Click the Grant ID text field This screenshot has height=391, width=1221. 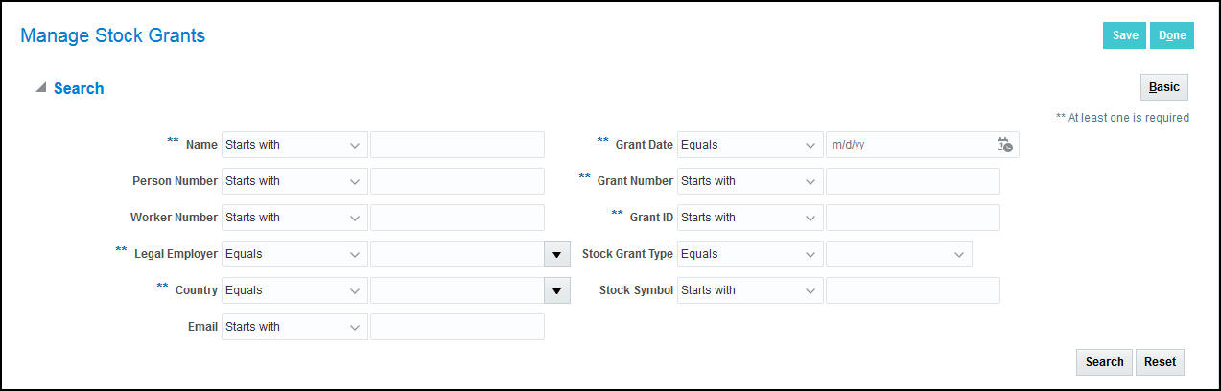(912, 218)
